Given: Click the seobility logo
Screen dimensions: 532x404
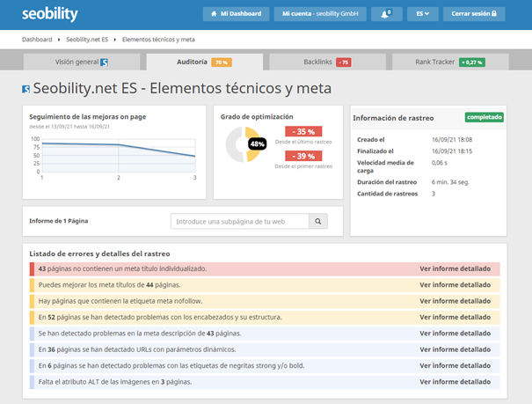Looking at the screenshot, I should [x=50, y=14].
